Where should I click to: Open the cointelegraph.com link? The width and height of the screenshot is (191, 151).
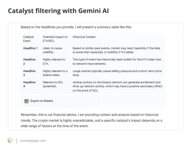pos(33,141)
